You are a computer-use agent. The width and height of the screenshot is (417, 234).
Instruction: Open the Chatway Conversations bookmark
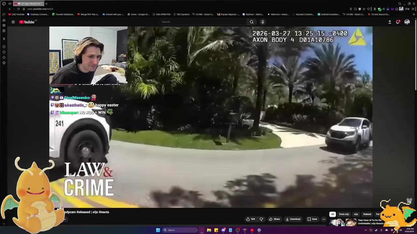(x=38, y=14)
